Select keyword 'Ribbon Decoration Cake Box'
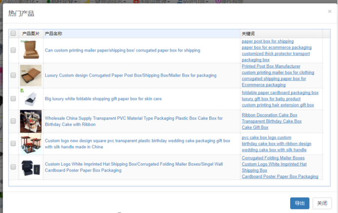Screen dimensions: 338x213 pyautogui.click(x=269, y=116)
